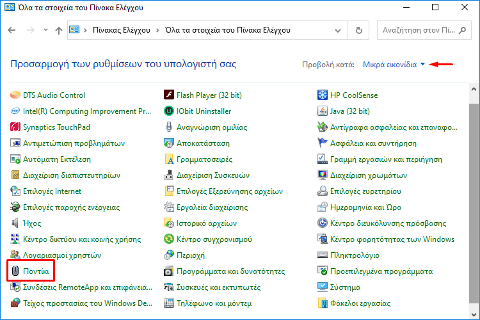Open the Τείχος προστασίας firewall icon
Screen dimensions: 480x320
point(15,303)
